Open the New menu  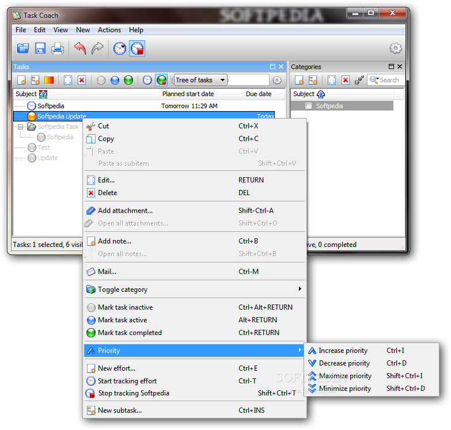pos(83,30)
